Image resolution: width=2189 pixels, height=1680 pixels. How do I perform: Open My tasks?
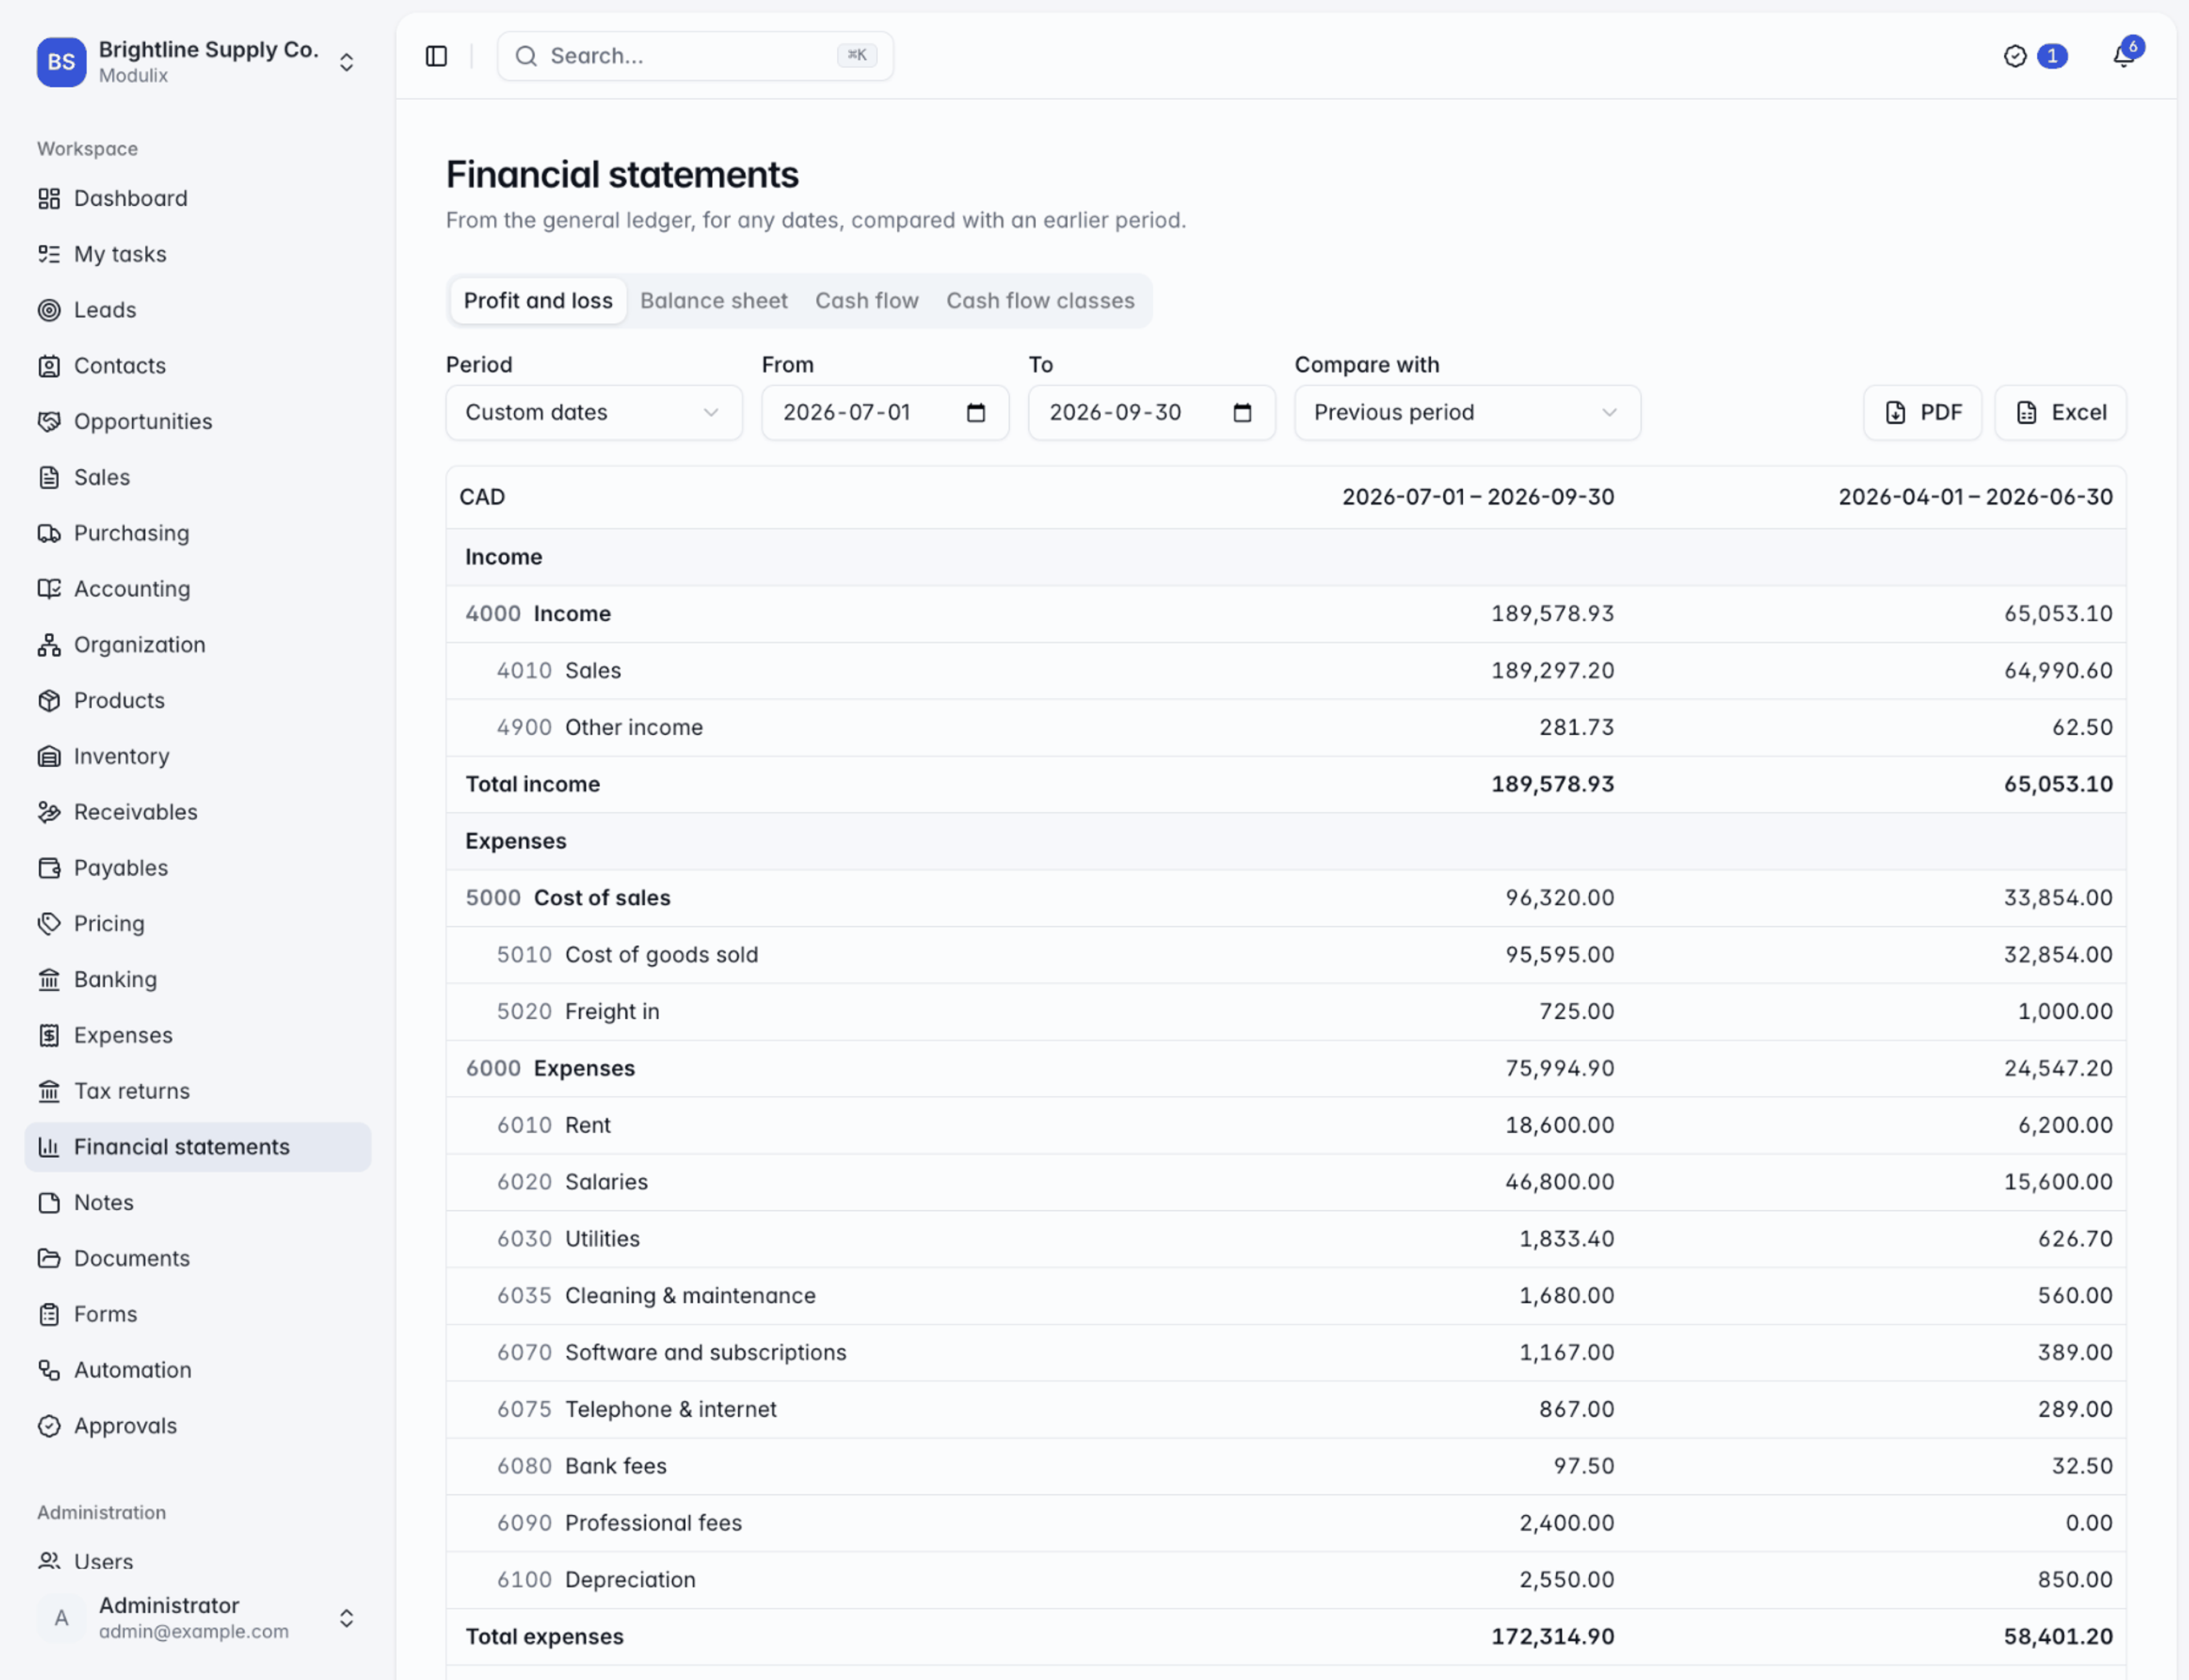198,254
